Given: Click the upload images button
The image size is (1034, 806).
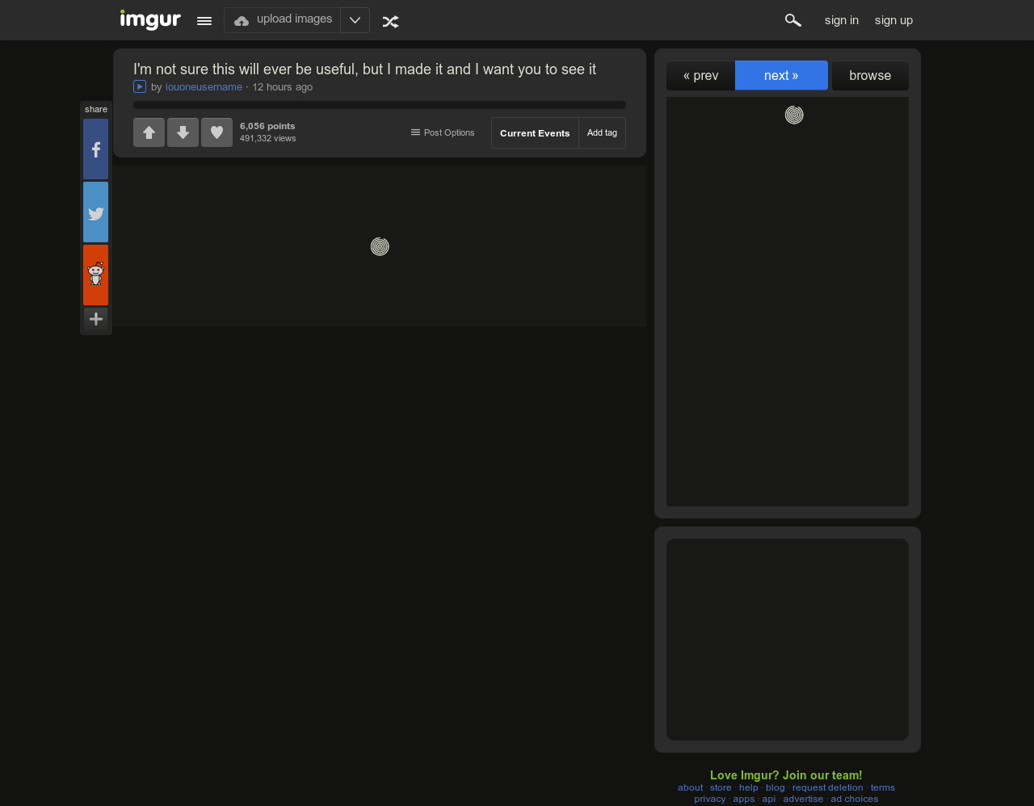Looking at the screenshot, I should pyautogui.click(x=283, y=20).
